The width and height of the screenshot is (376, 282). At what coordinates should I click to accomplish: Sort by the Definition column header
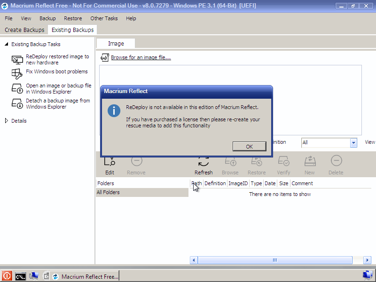[x=215, y=183]
